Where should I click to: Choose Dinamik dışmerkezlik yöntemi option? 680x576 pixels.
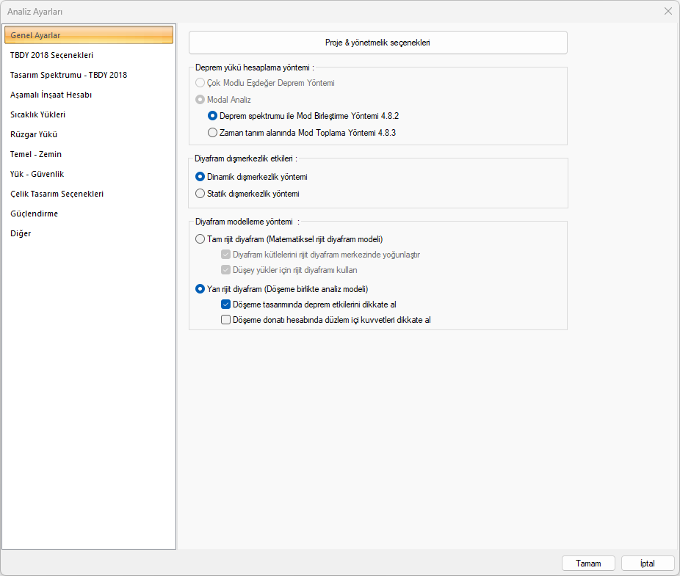tap(200, 177)
